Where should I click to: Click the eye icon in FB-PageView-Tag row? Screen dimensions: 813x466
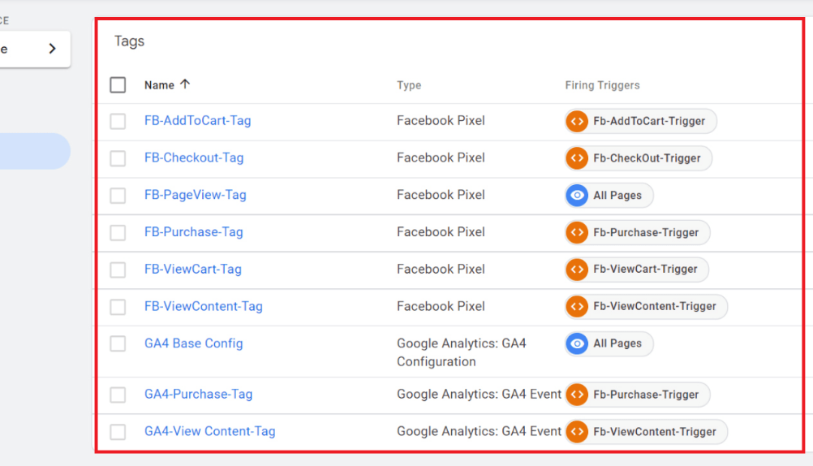[x=577, y=196]
